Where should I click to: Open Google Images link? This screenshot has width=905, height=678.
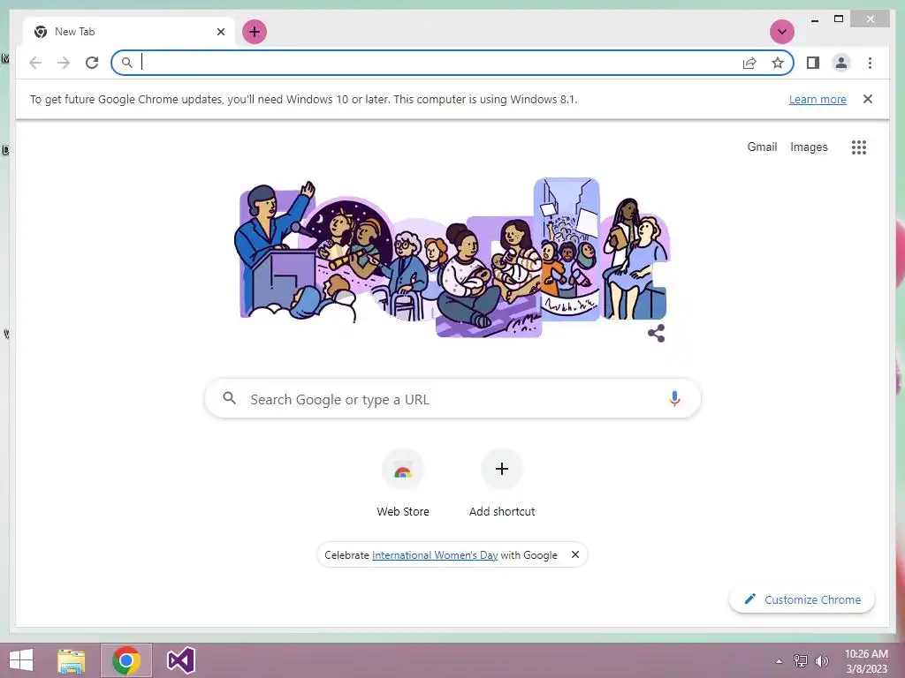(809, 147)
